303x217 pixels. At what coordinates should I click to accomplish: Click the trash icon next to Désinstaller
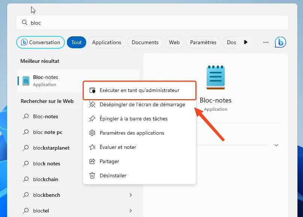pos(91,175)
